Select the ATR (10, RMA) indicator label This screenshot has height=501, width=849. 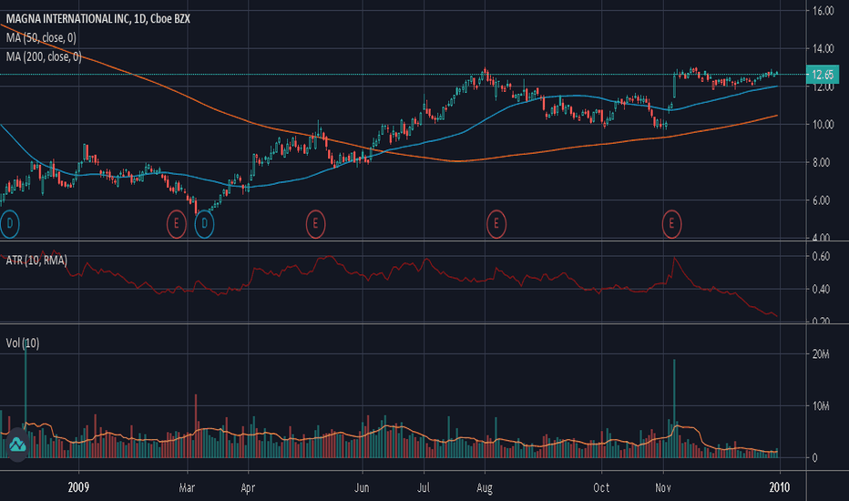point(36,261)
